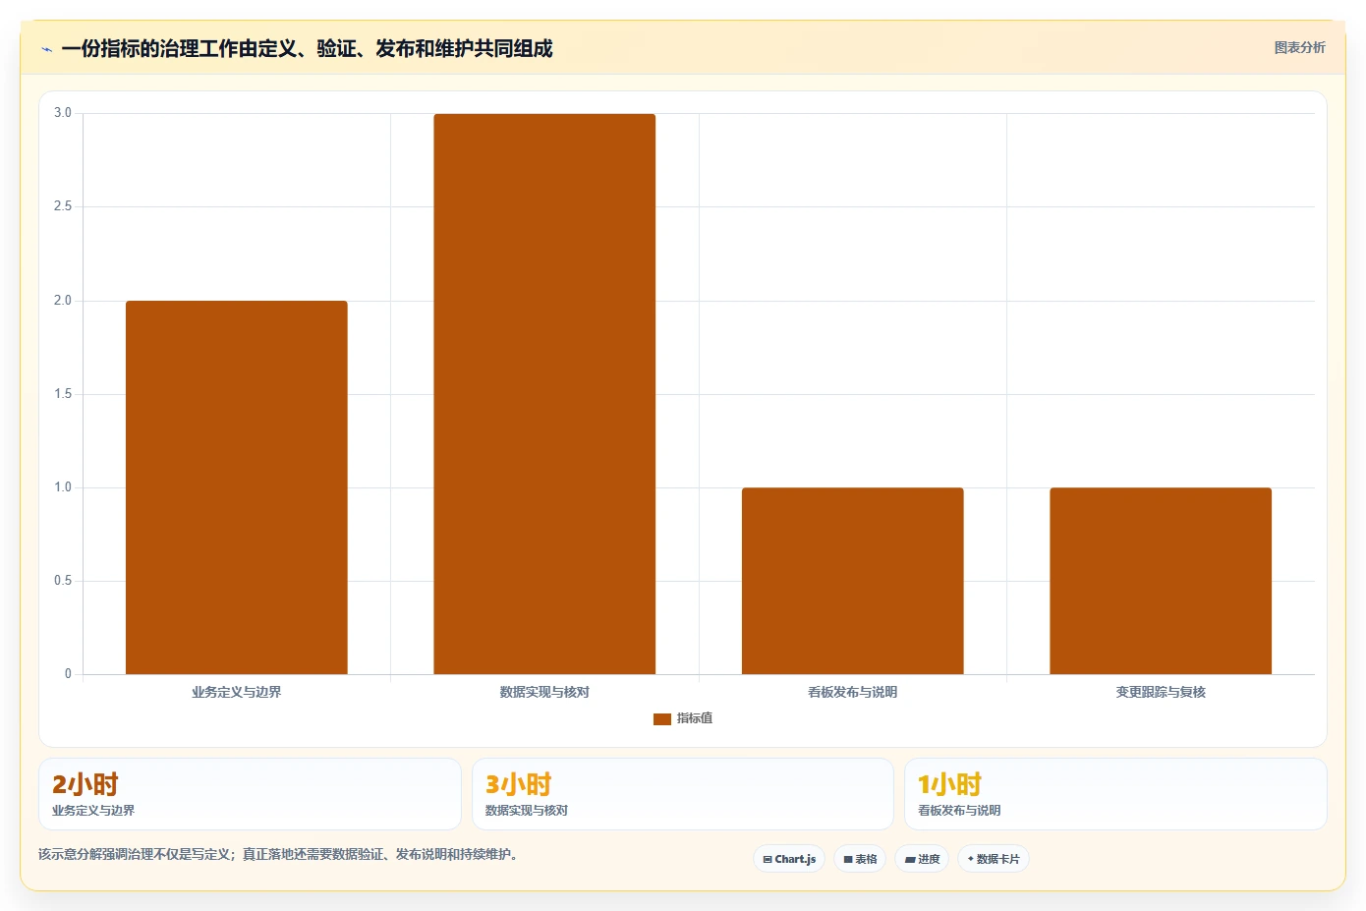Screen dimensions: 1366x911
Task: Click the 进度 chip icon
Action: [x=910, y=860]
